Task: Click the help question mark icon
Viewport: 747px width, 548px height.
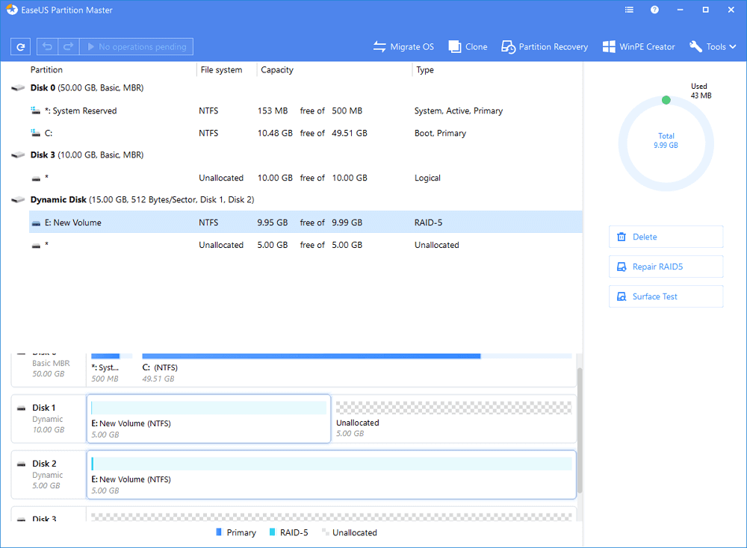Action: click(654, 10)
